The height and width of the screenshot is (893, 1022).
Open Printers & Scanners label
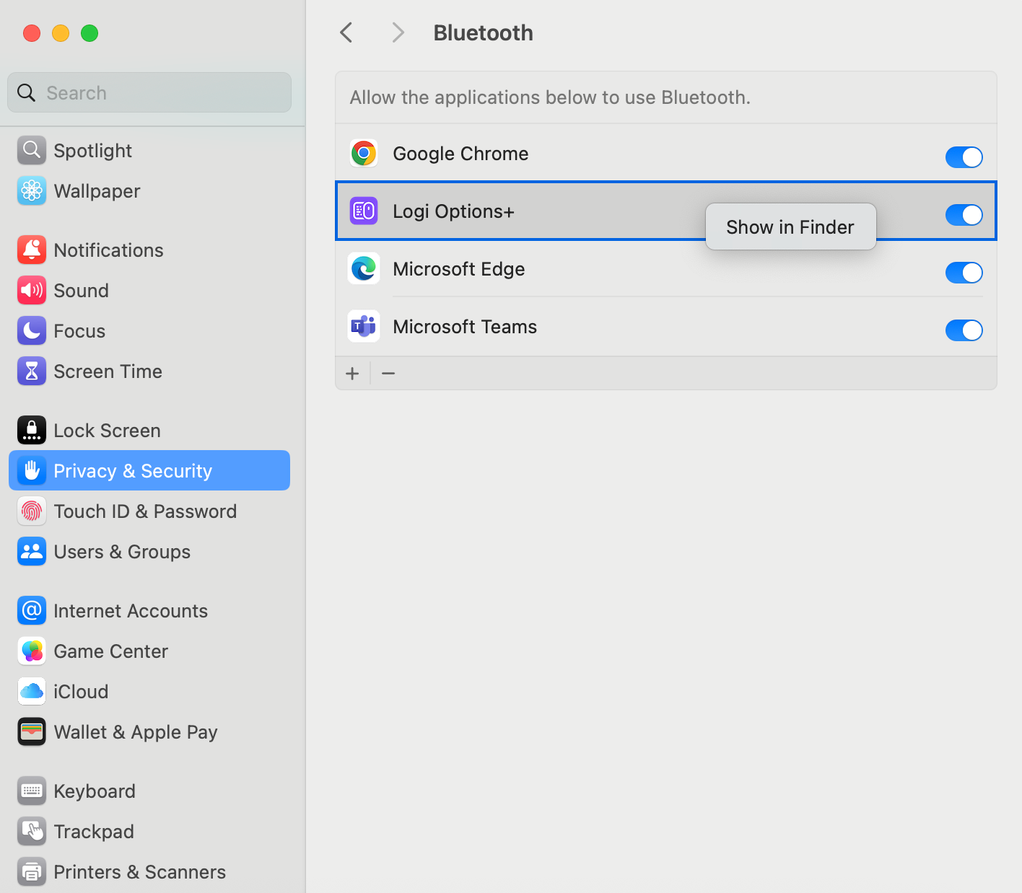tap(139, 872)
